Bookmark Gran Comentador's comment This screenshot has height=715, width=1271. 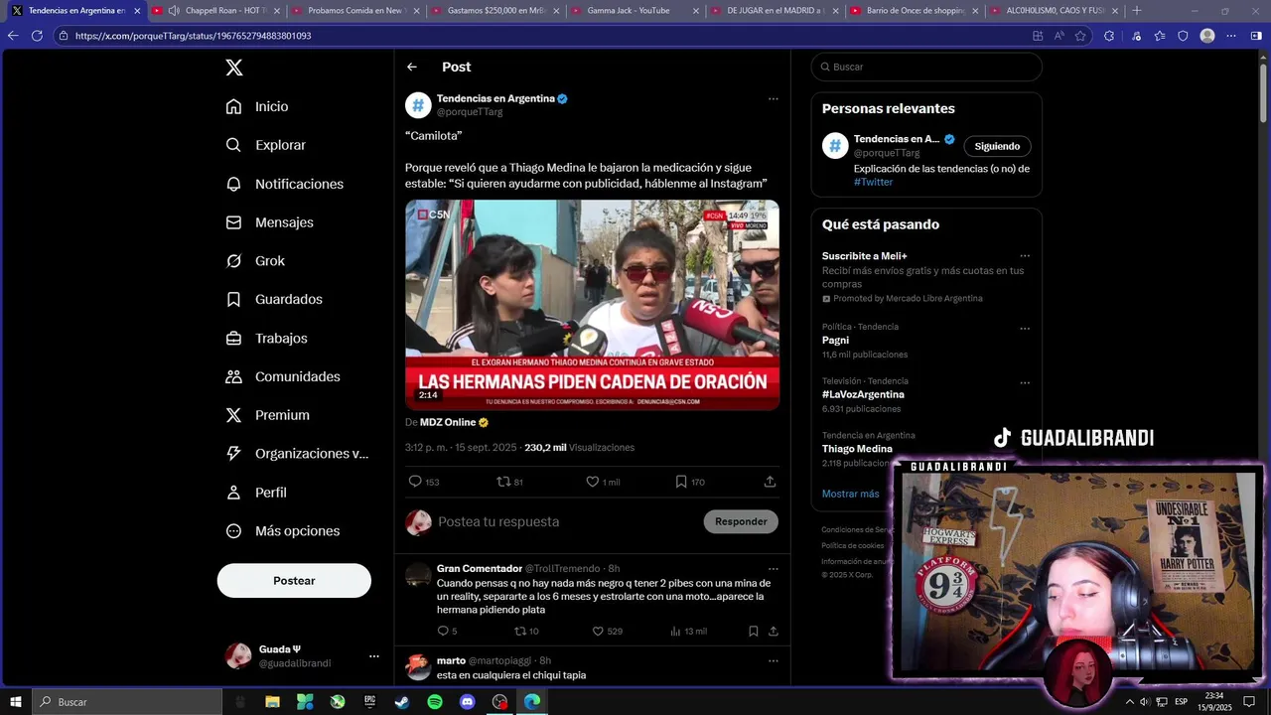pos(754,632)
